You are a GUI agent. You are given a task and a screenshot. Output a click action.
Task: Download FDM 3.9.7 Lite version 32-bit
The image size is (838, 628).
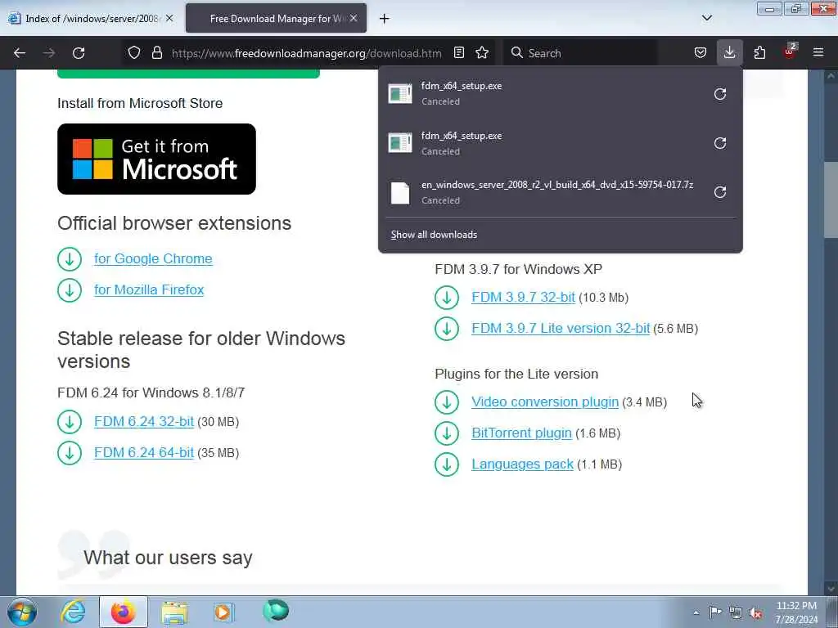(x=561, y=329)
